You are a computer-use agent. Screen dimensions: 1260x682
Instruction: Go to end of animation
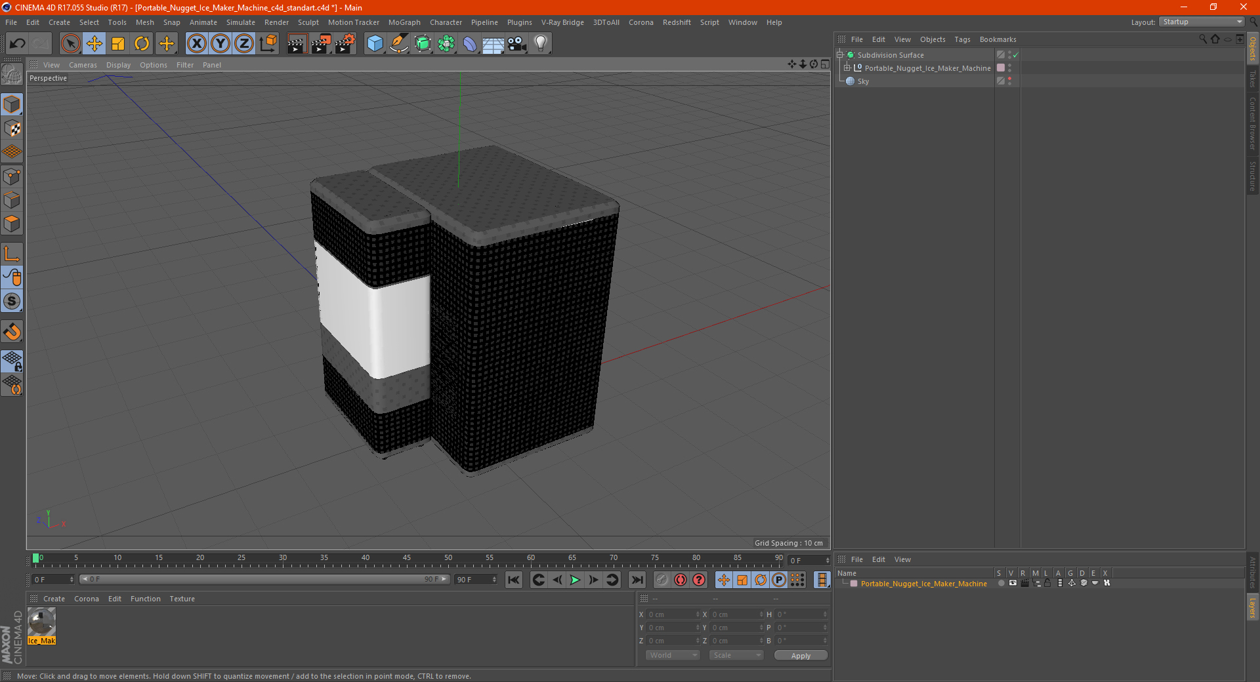coord(637,580)
